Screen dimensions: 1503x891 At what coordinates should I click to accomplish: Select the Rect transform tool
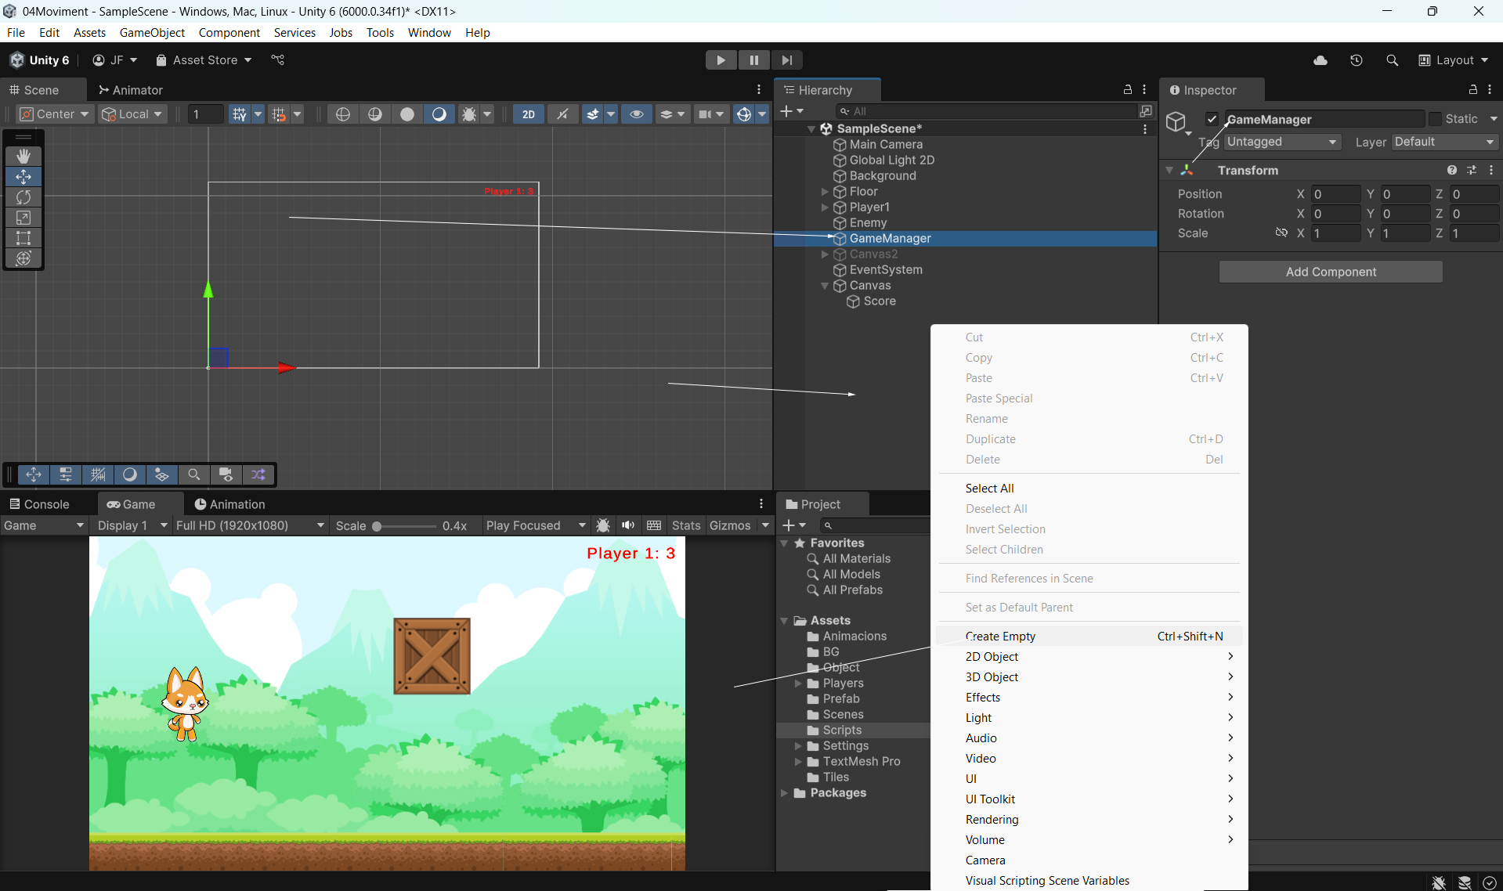pos(23,238)
